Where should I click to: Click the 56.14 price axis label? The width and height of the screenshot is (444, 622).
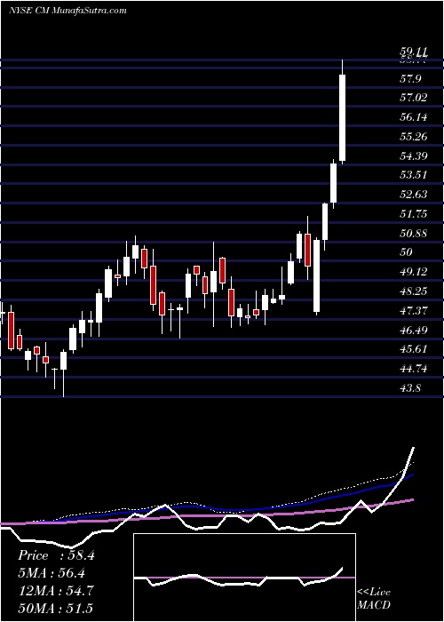click(414, 117)
